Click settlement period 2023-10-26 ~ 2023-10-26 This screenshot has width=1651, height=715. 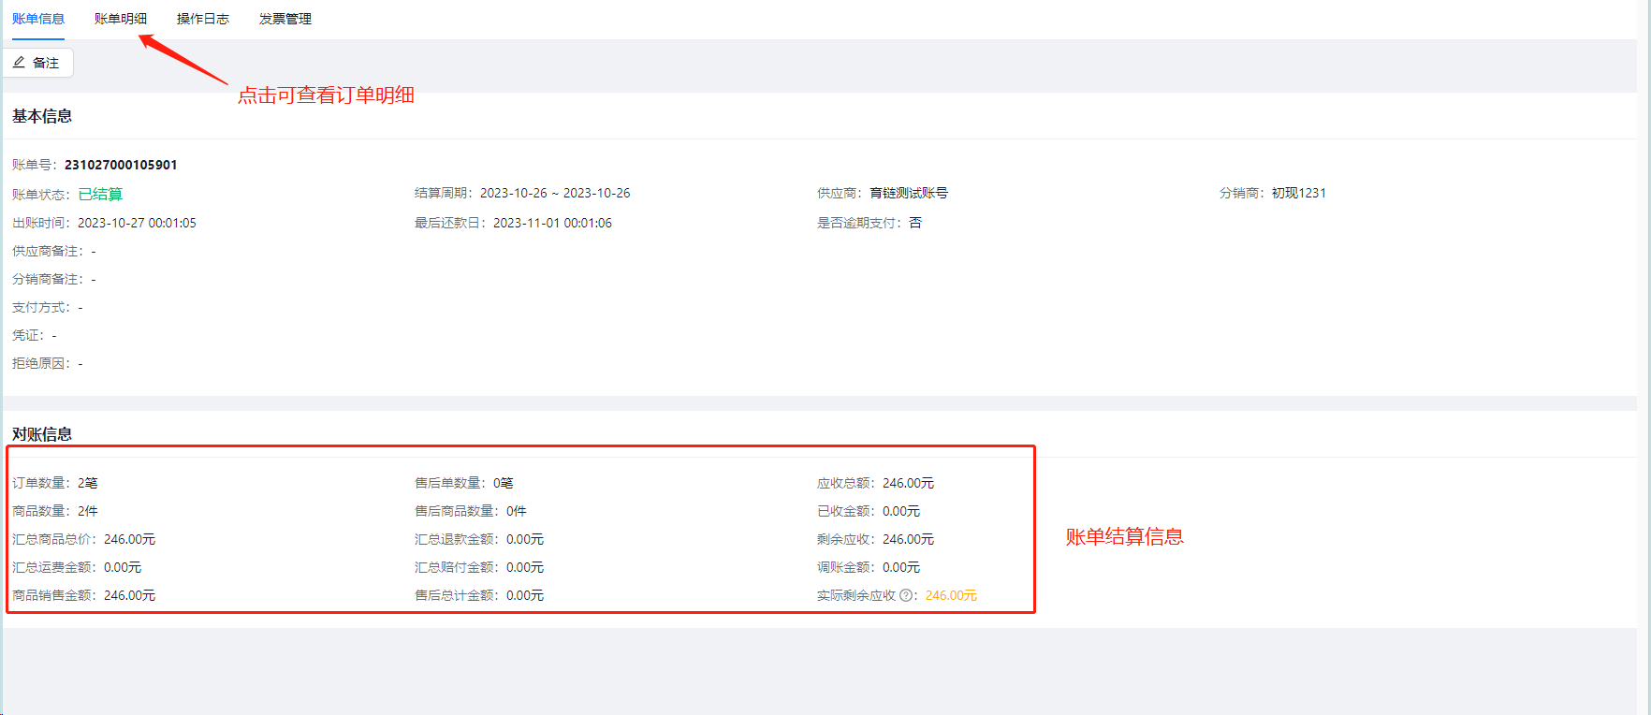tap(555, 193)
